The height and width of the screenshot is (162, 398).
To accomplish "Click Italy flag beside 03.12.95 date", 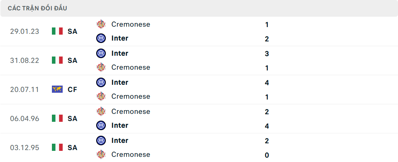I will 57,148.
